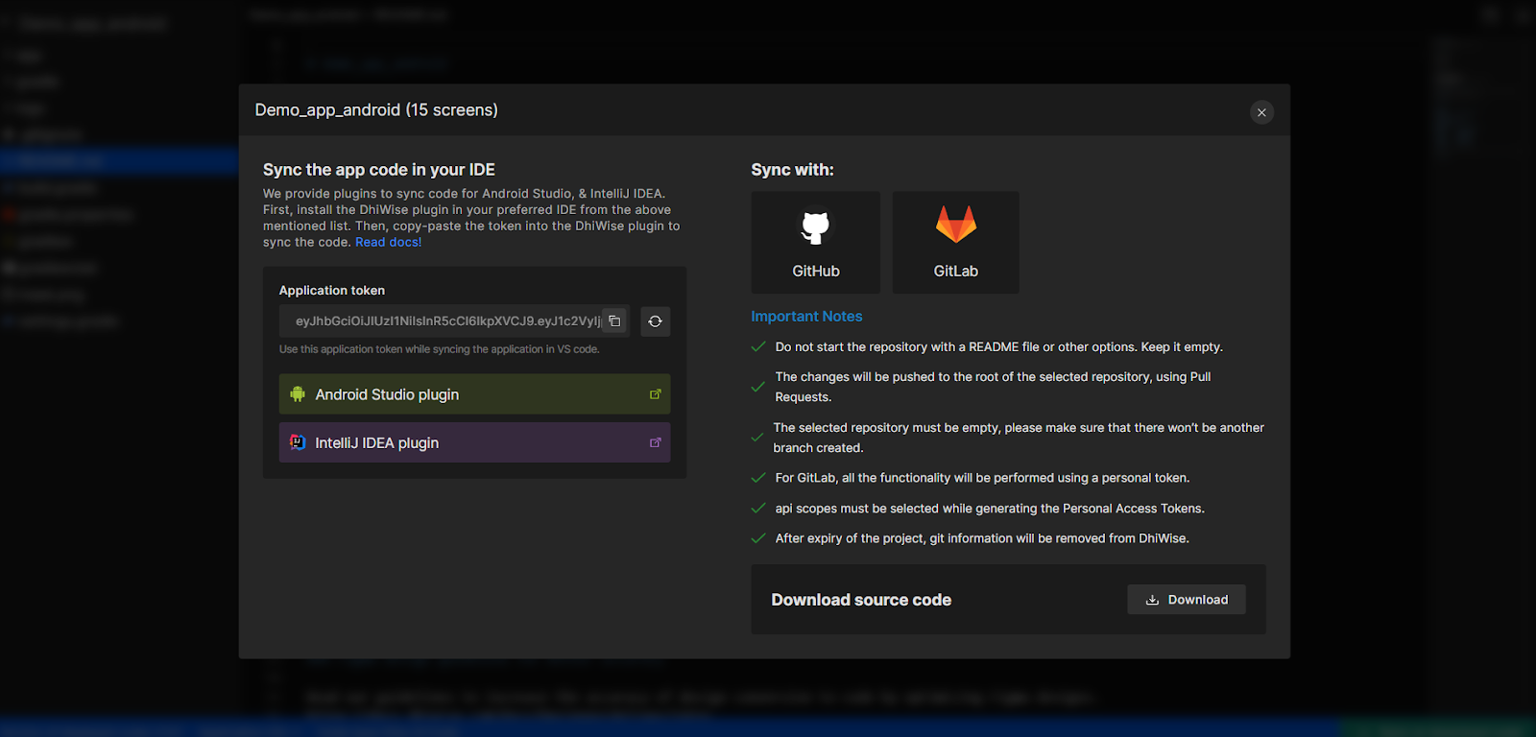Copy the application token to clipboard
This screenshot has width=1536, height=737.
[614, 321]
